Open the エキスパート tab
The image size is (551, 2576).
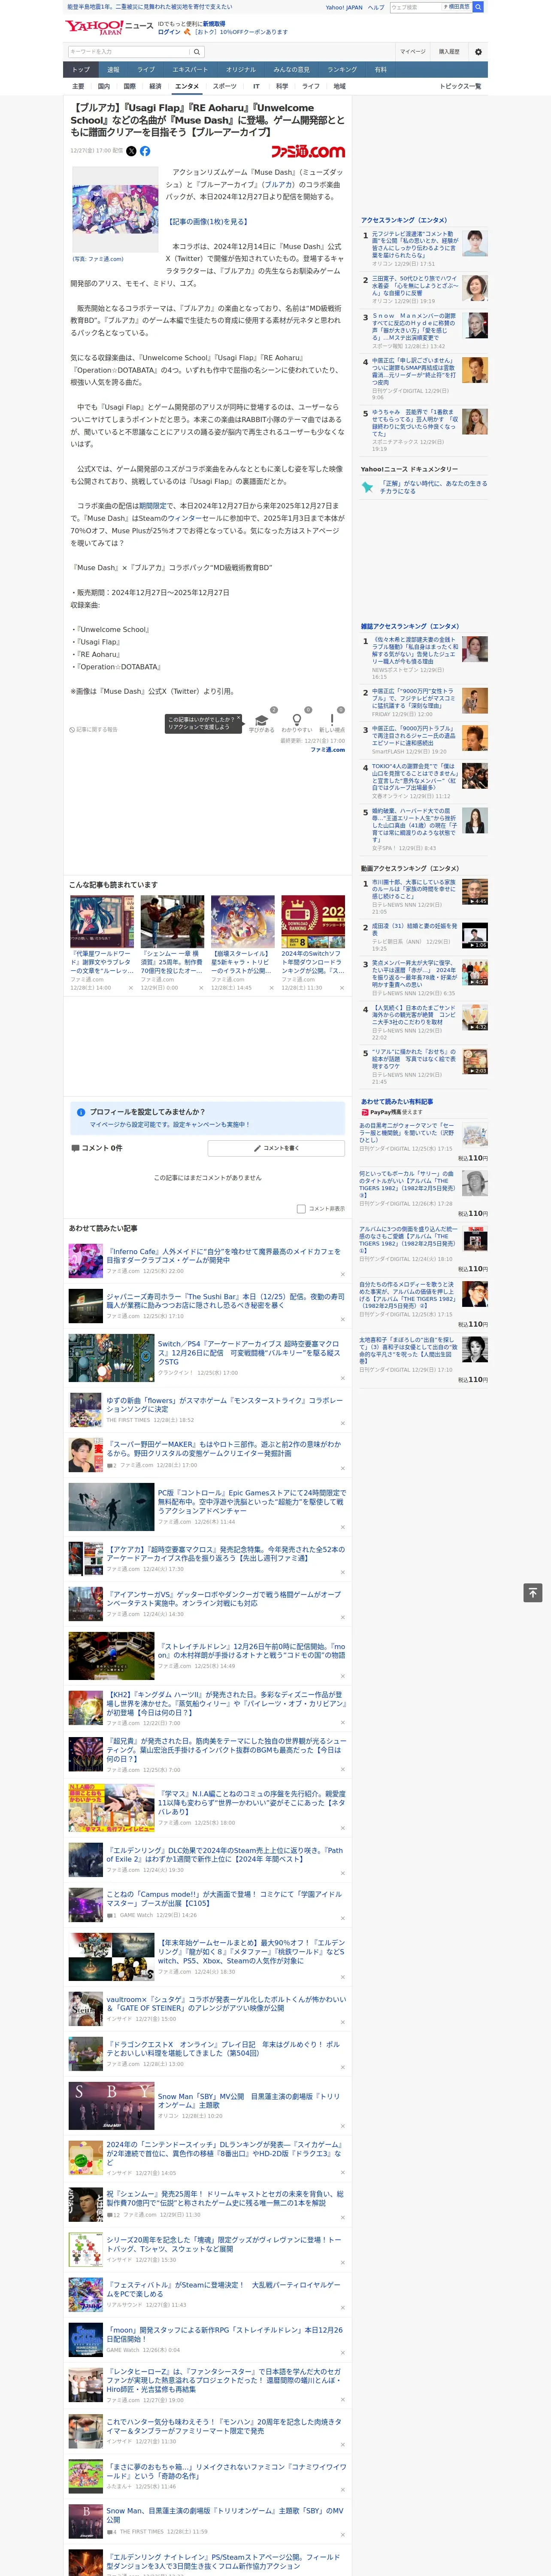click(x=190, y=70)
